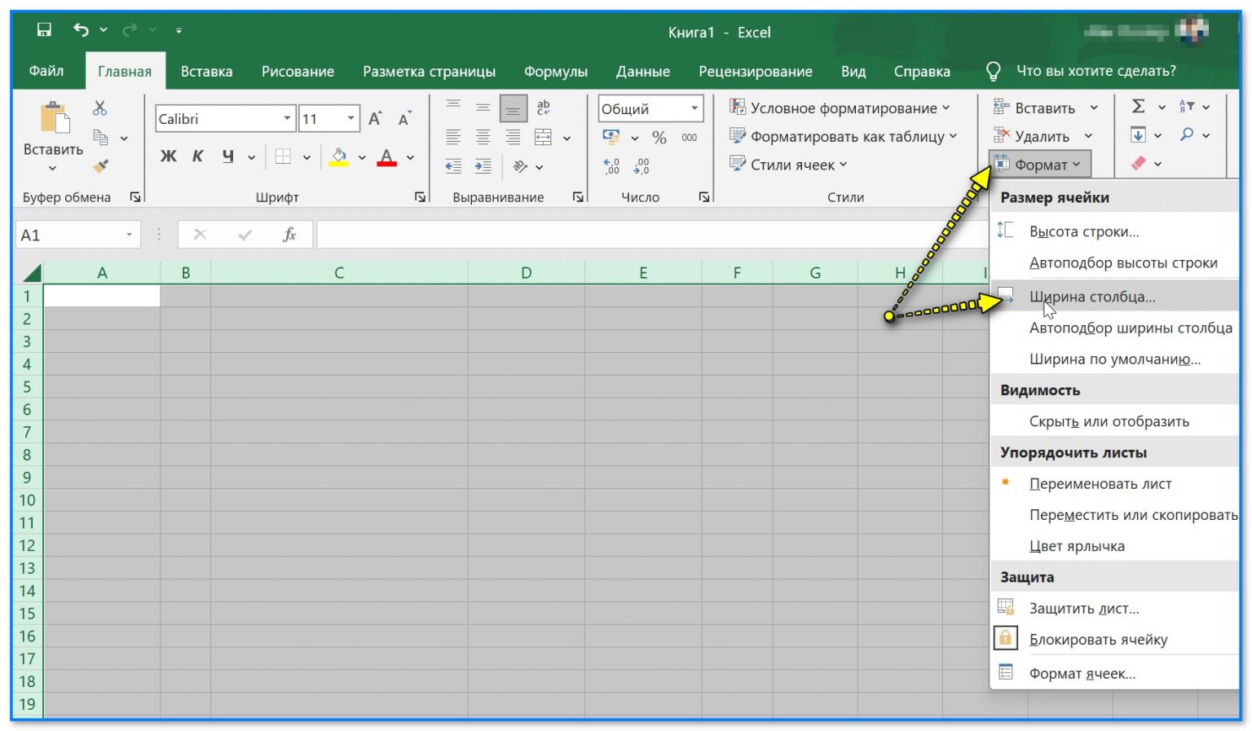The width and height of the screenshot is (1252, 731).
Task: Click the Select All corner triangle
Action: coord(32,273)
